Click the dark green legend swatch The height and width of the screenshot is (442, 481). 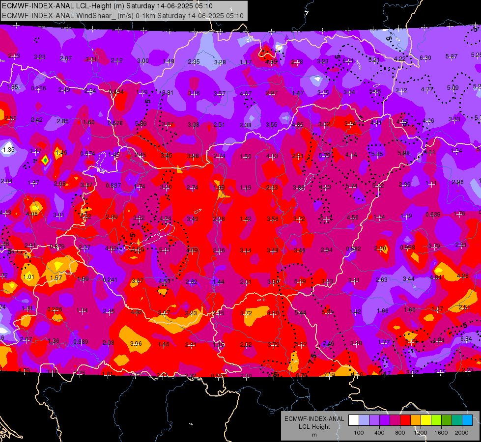(447, 420)
